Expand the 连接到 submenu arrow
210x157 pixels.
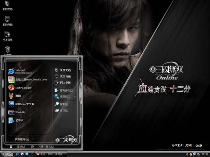point(75,96)
